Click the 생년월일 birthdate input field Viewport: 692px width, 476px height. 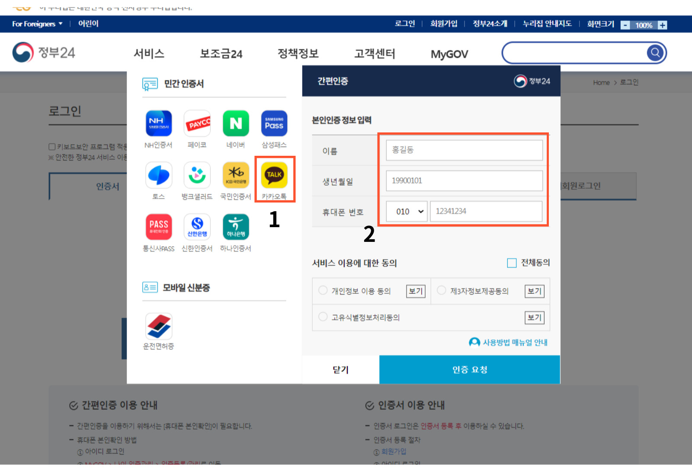tap(464, 180)
